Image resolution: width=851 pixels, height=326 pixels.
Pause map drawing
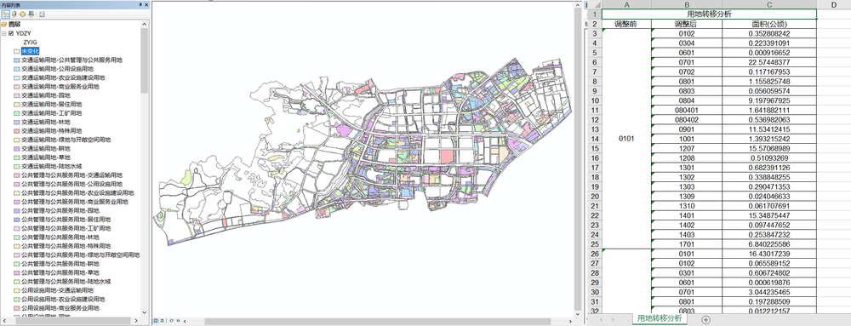pyautogui.click(x=178, y=321)
